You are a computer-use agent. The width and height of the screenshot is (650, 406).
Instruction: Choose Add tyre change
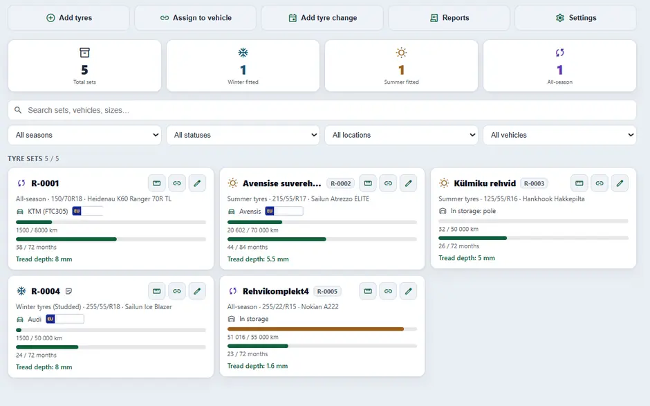tap(322, 18)
